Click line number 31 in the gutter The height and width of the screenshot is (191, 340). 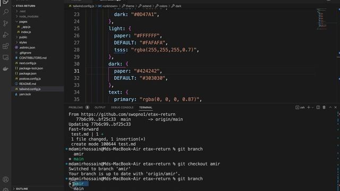76,71
